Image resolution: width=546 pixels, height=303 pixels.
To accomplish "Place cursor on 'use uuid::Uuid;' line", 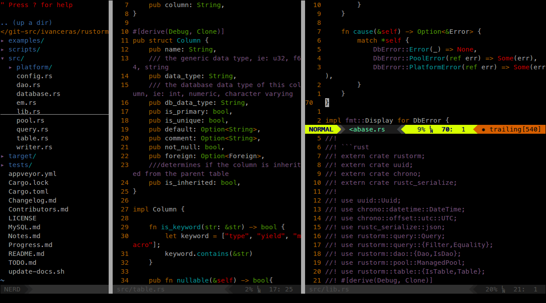I will coord(363,200).
